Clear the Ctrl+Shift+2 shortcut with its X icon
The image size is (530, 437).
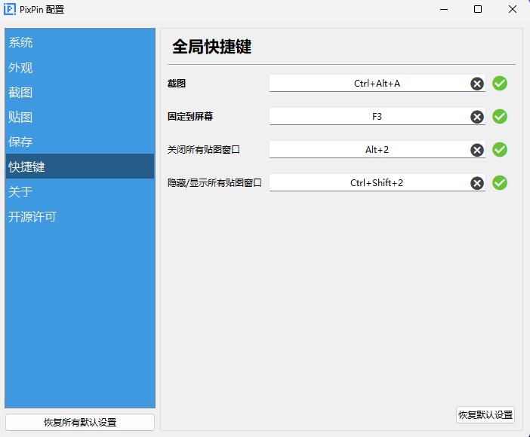477,183
